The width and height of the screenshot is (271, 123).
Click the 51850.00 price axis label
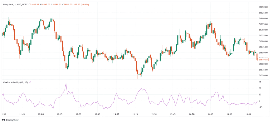coord(264,7)
